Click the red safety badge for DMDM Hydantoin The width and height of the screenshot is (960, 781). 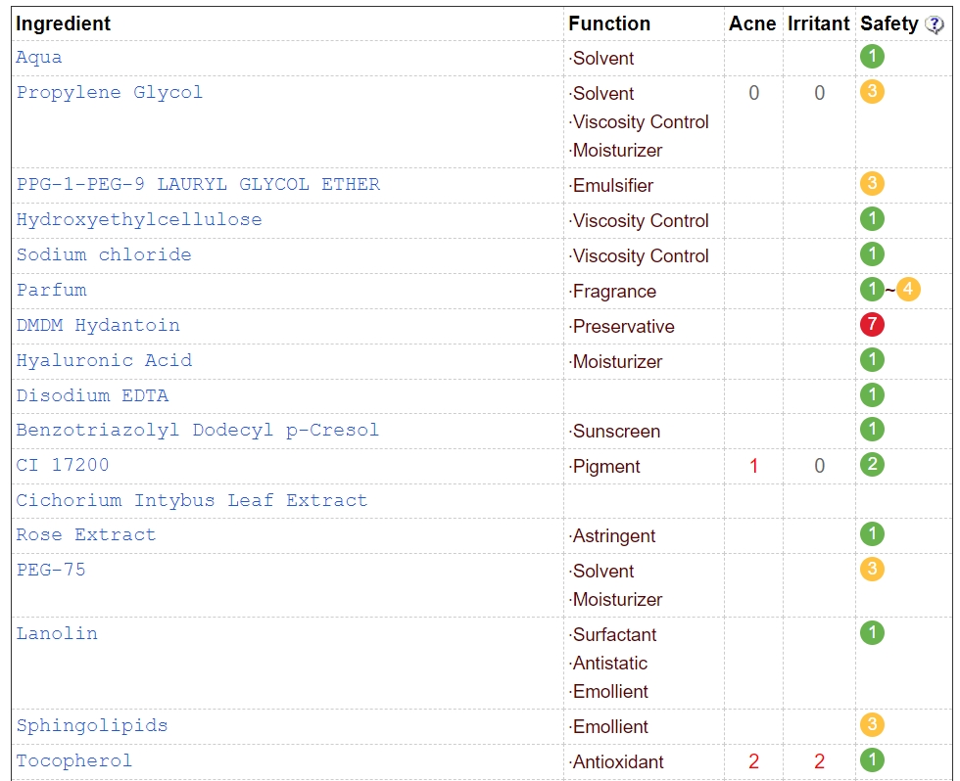pos(872,324)
